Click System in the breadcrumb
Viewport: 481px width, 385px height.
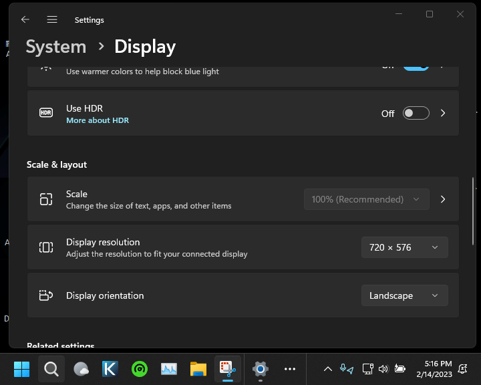[56, 47]
